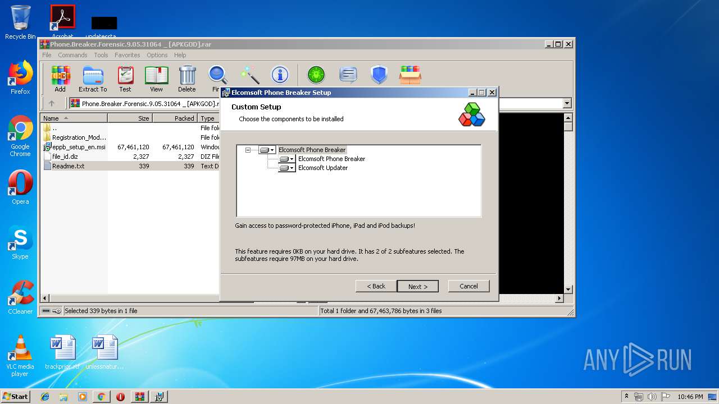Collapse the Elcomsoft Phone Breaker tree node
This screenshot has height=404, width=719.
click(x=248, y=150)
